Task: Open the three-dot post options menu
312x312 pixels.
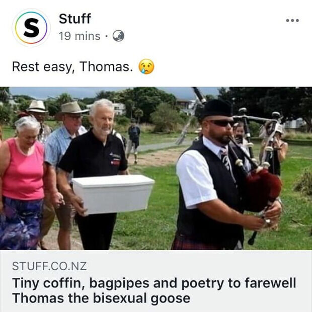Action: point(292,20)
